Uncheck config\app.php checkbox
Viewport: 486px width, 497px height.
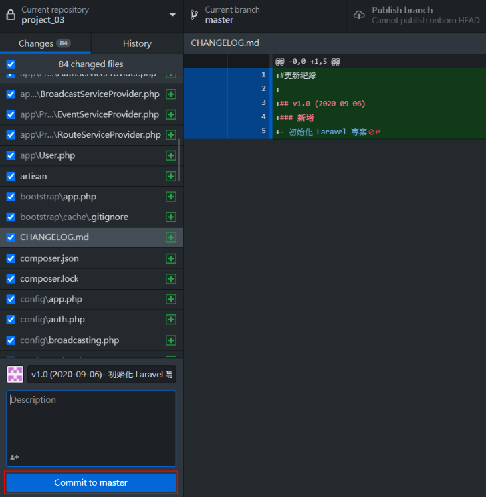coord(11,299)
